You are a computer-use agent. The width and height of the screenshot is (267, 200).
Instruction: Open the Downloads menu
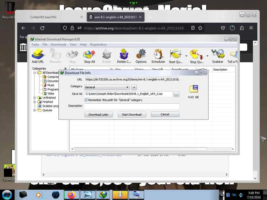click(x=58, y=45)
